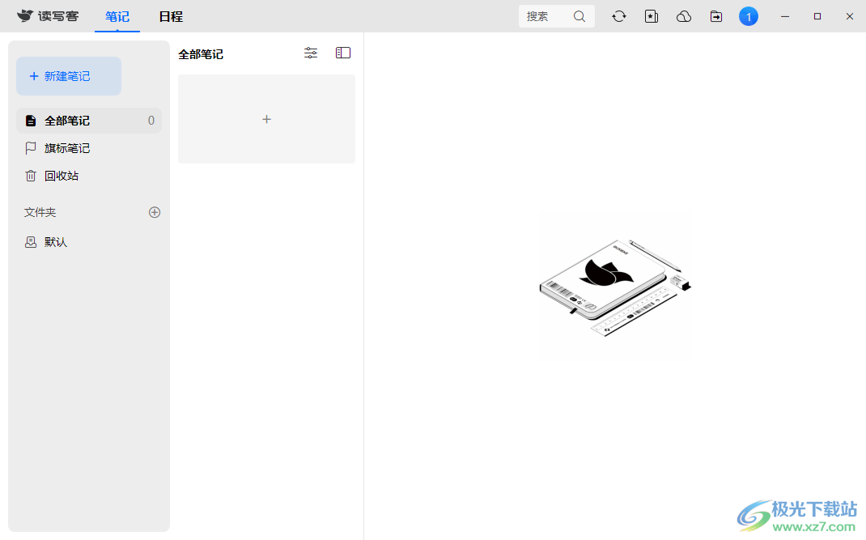Image resolution: width=866 pixels, height=540 pixels.
Task: Open the 回收站 trash
Action: click(x=89, y=176)
